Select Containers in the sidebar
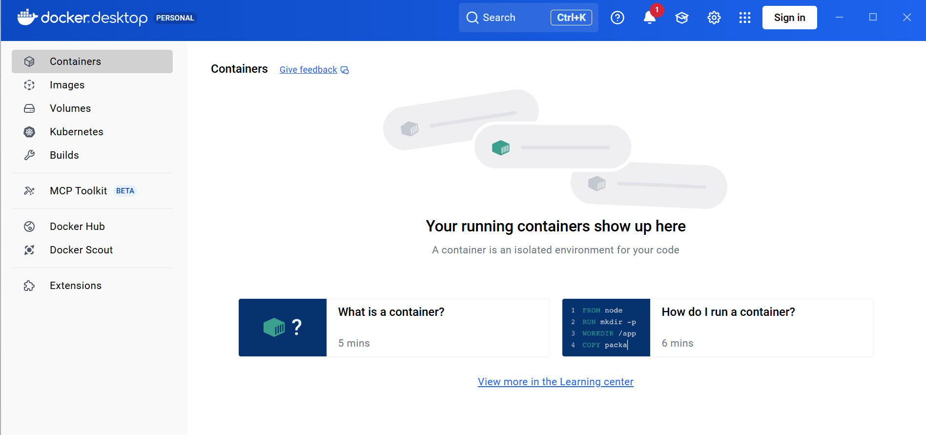926x435 pixels. click(92, 62)
